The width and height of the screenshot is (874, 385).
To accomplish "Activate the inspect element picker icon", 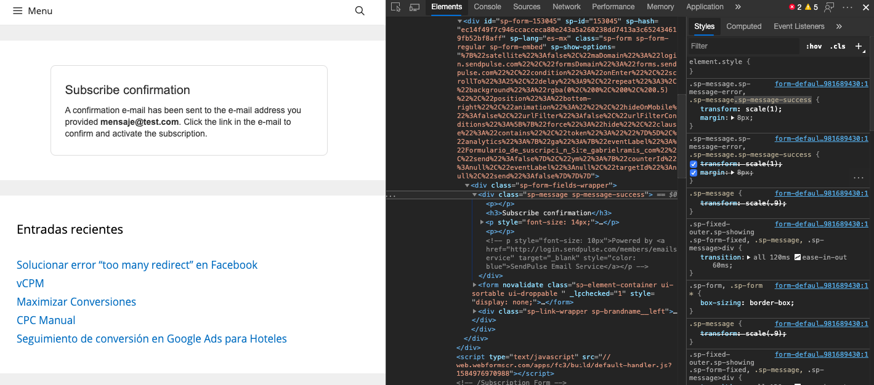I will [396, 7].
